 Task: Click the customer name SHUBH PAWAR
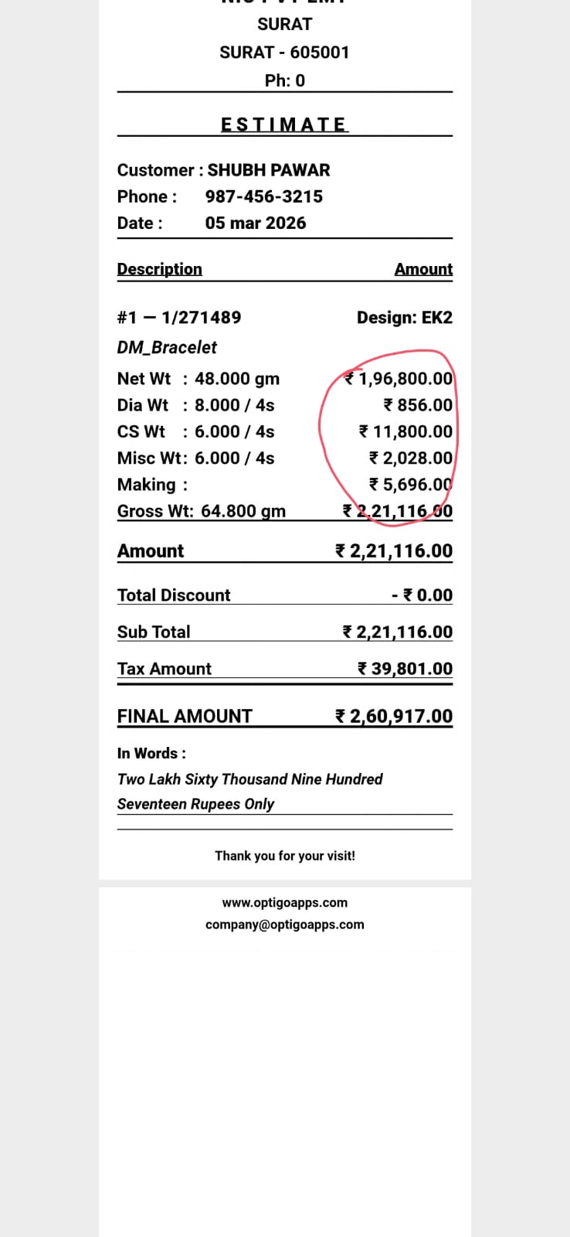[268, 170]
